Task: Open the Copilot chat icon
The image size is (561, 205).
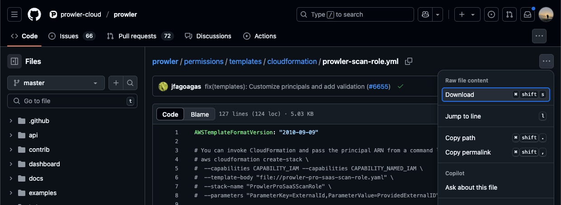Action: [425, 14]
